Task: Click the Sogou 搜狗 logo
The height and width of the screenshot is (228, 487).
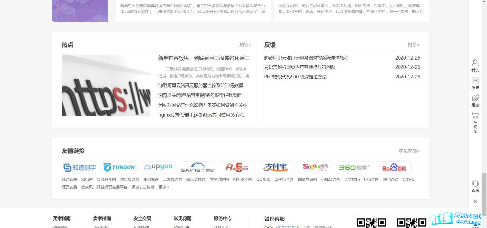Action: coord(315,167)
